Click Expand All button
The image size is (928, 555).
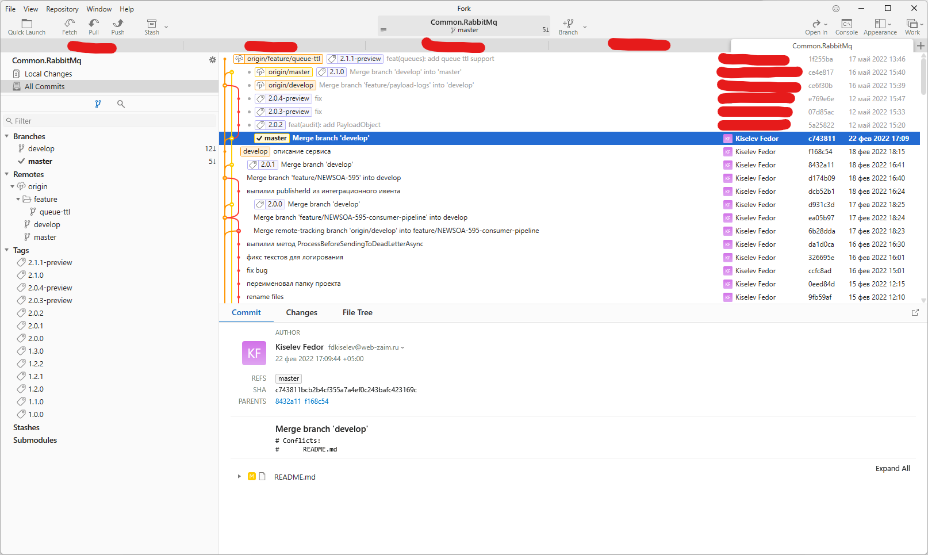[892, 468]
